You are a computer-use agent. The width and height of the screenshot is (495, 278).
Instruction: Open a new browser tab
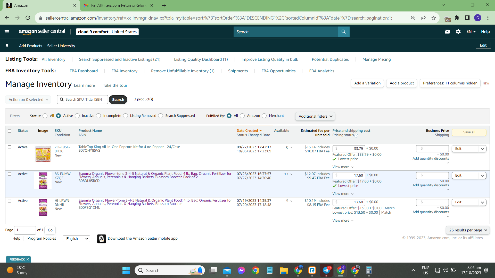pyautogui.click(x=164, y=5)
